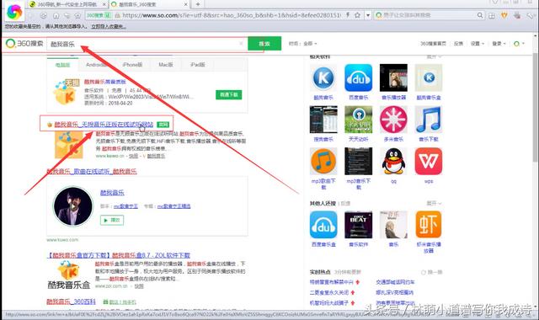The image size is (539, 320).
Task: Click the 立即导入收藏夹 import bookmarks link
Action: pyautogui.click(x=109, y=26)
